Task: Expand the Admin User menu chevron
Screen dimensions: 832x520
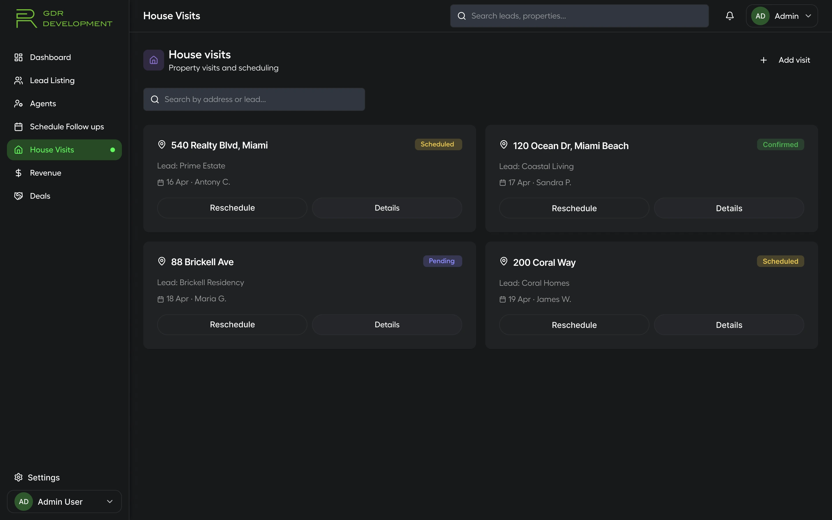Action: point(110,502)
